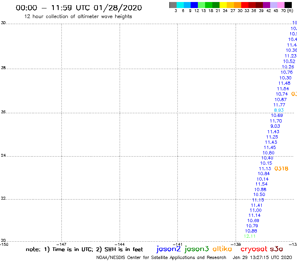Click the cryosat satellite label
297x261 pixels.
click(x=254, y=249)
